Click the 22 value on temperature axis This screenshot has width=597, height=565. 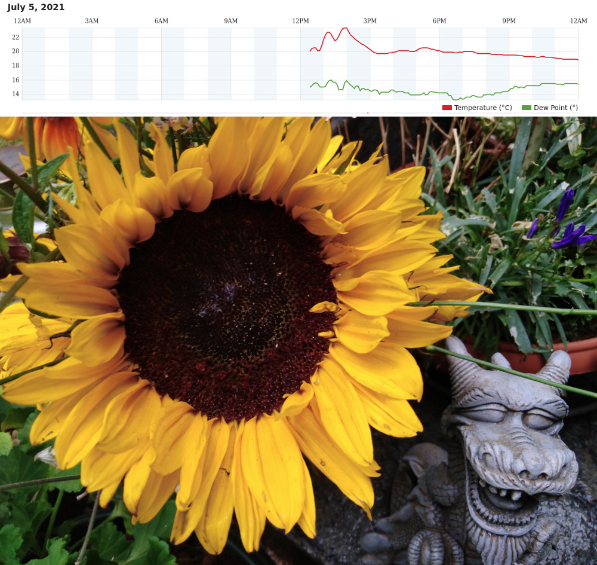pos(16,37)
